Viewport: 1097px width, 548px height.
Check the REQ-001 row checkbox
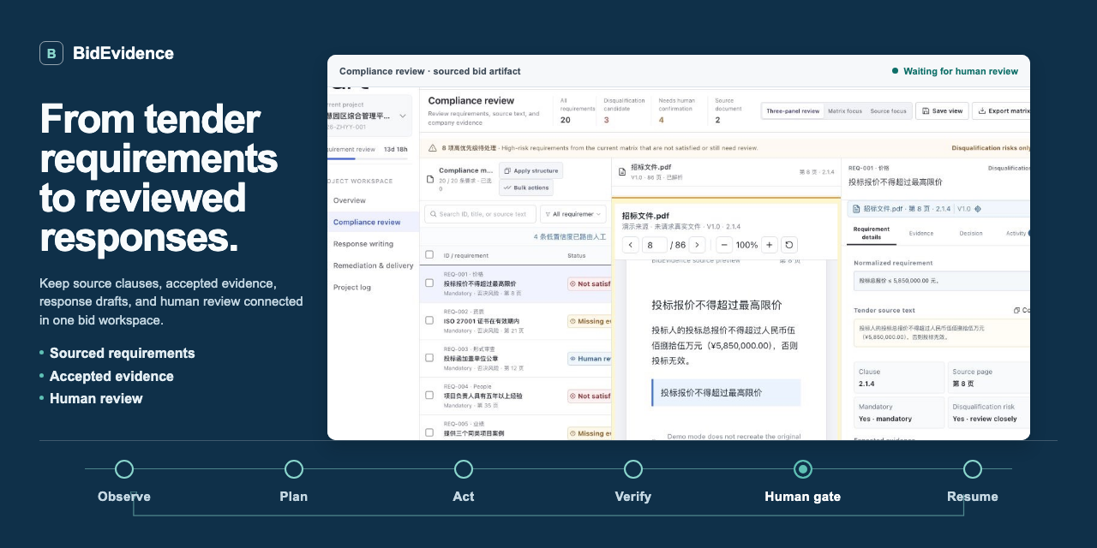430,283
